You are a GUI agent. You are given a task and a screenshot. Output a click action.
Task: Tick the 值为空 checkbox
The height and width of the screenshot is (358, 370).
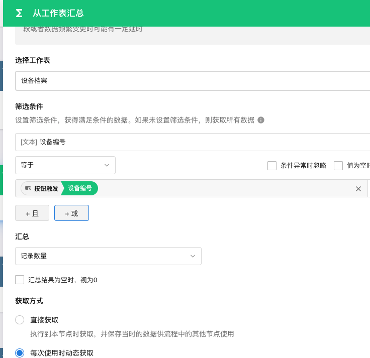pos(338,166)
